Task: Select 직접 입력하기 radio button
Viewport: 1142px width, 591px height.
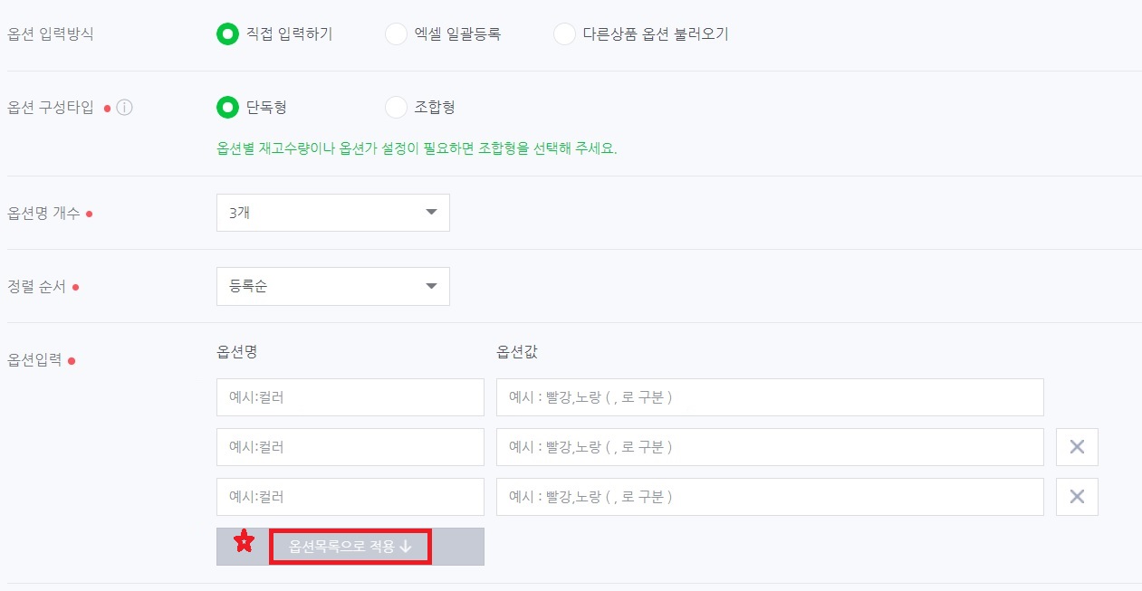Action: pos(227,34)
